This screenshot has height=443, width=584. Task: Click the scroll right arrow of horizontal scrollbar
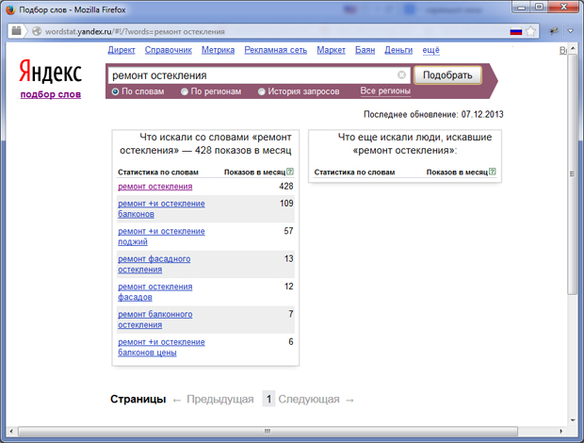click(x=561, y=431)
